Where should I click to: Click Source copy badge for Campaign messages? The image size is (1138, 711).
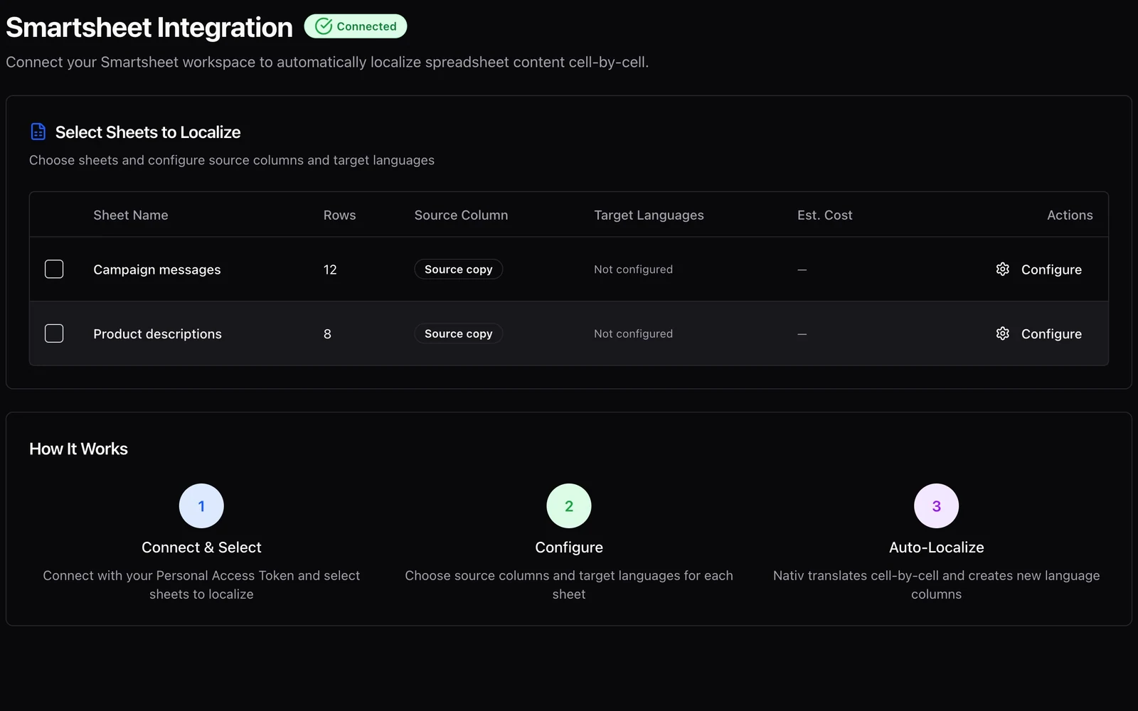(459, 269)
